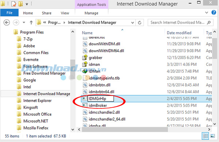
Task: Open the Adobe folder in tree
Action: pos(29,46)
